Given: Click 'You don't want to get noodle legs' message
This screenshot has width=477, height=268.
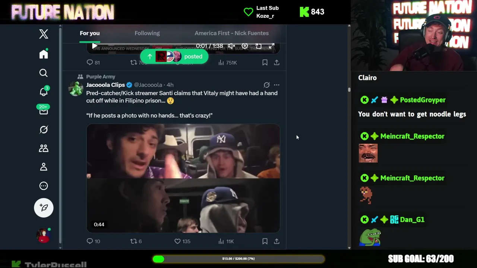Looking at the screenshot, I should pos(412,114).
